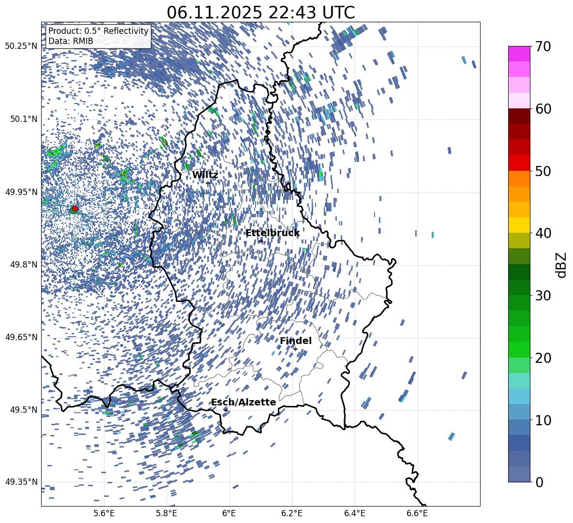Click the 49.5°N latitude label
The width and height of the screenshot is (573, 523).
click(x=23, y=410)
